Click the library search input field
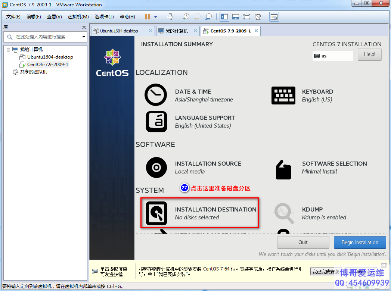This screenshot has width=391, height=291. coord(45,37)
